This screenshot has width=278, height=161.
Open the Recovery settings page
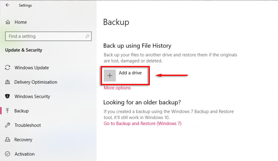(23, 140)
